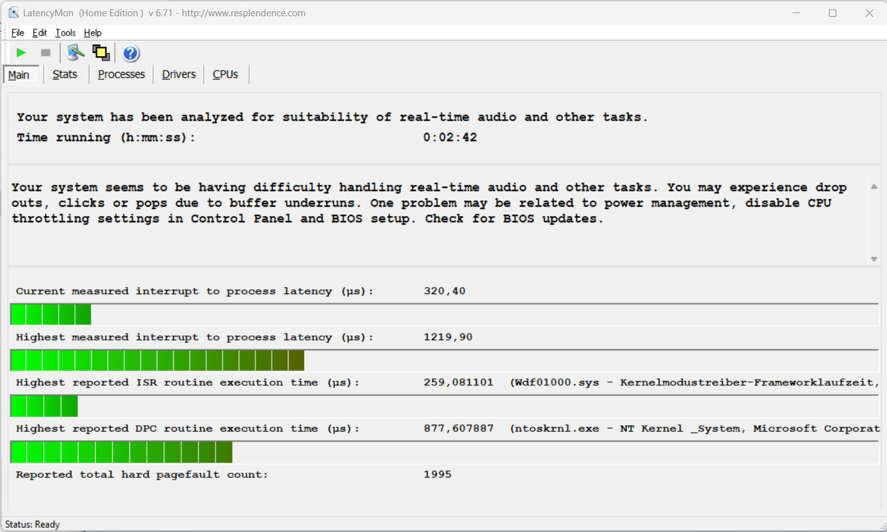The image size is (887, 532).
Task: Click the DPC execution time value 877,607887
Action: coord(458,428)
